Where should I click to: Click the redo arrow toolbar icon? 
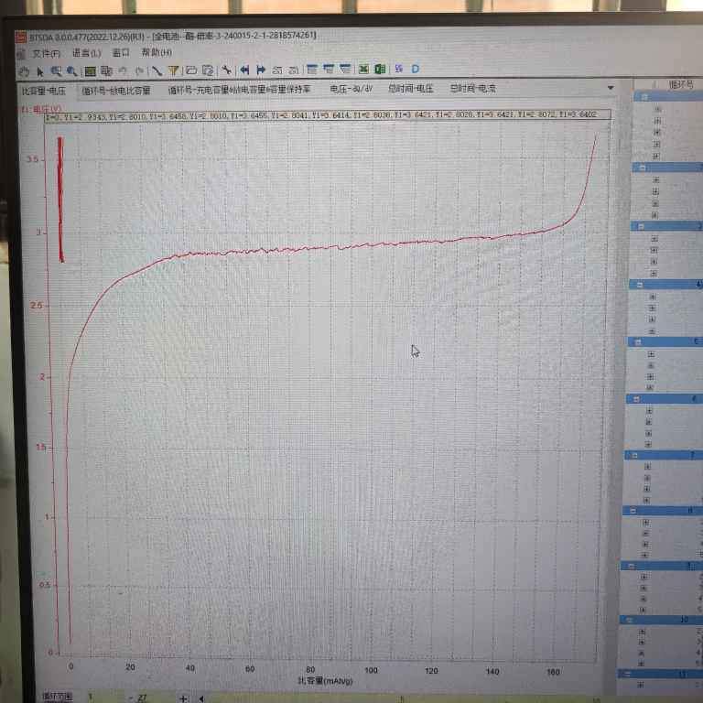click(x=139, y=70)
